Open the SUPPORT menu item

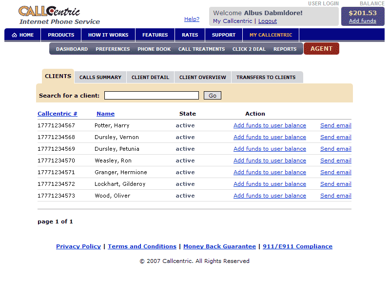tap(224, 35)
